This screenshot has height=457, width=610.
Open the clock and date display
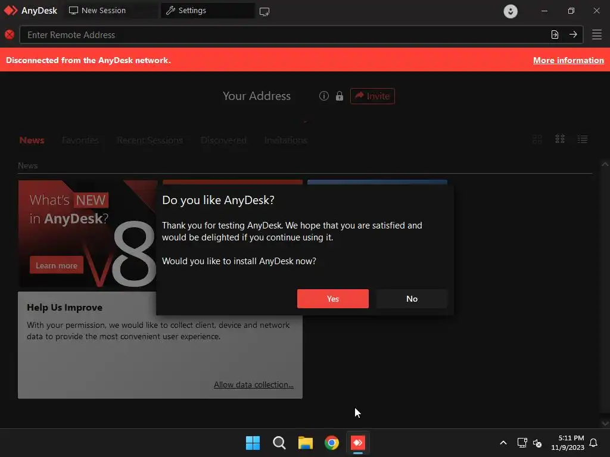pyautogui.click(x=568, y=443)
